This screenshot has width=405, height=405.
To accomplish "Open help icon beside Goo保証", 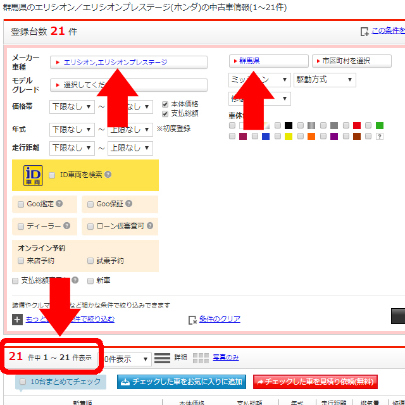I will pyautogui.click(x=129, y=204).
